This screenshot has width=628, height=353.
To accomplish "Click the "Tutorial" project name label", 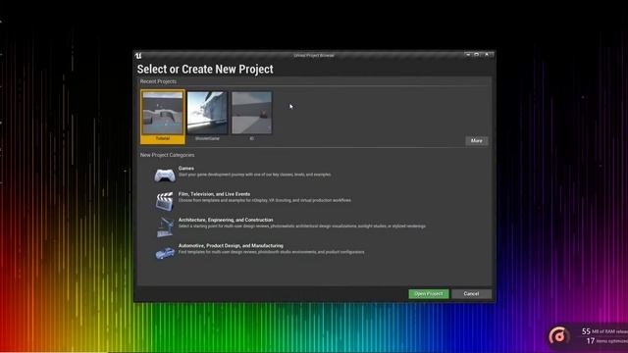I will point(163,138).
